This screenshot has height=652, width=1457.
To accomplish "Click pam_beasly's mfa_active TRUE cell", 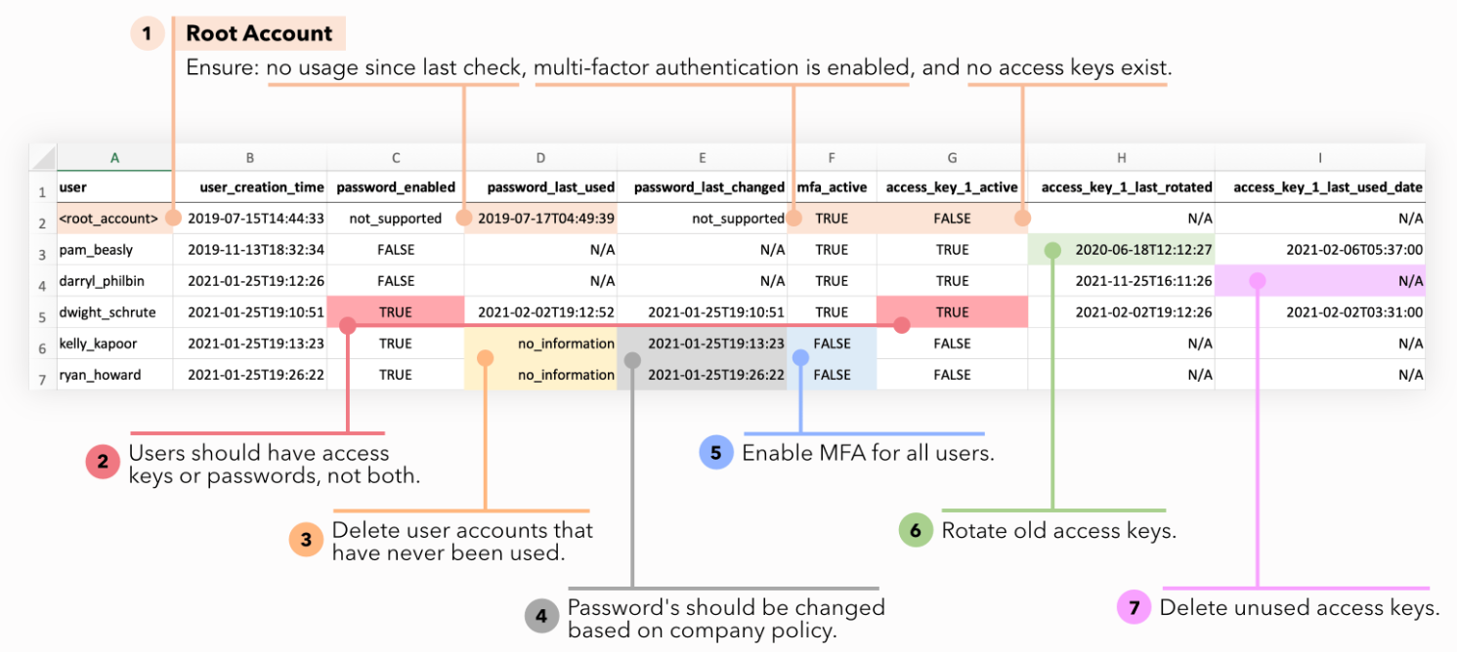I will (x=832, y=250).
